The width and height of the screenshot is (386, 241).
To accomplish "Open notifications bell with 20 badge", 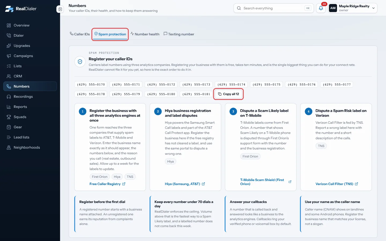I will click(321, 8).
